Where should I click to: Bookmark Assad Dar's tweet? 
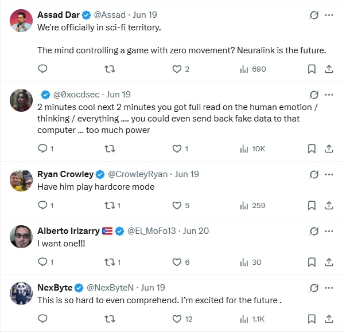click(x=312, y=69)
